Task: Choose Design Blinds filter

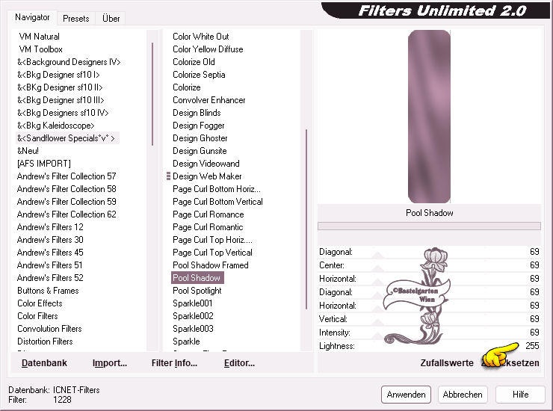Action: click(x=197, y=113)
